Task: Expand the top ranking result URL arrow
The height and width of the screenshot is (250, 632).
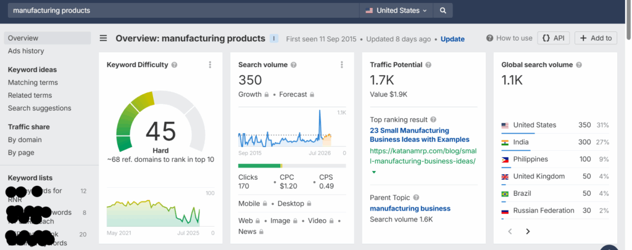Action: 373,172
